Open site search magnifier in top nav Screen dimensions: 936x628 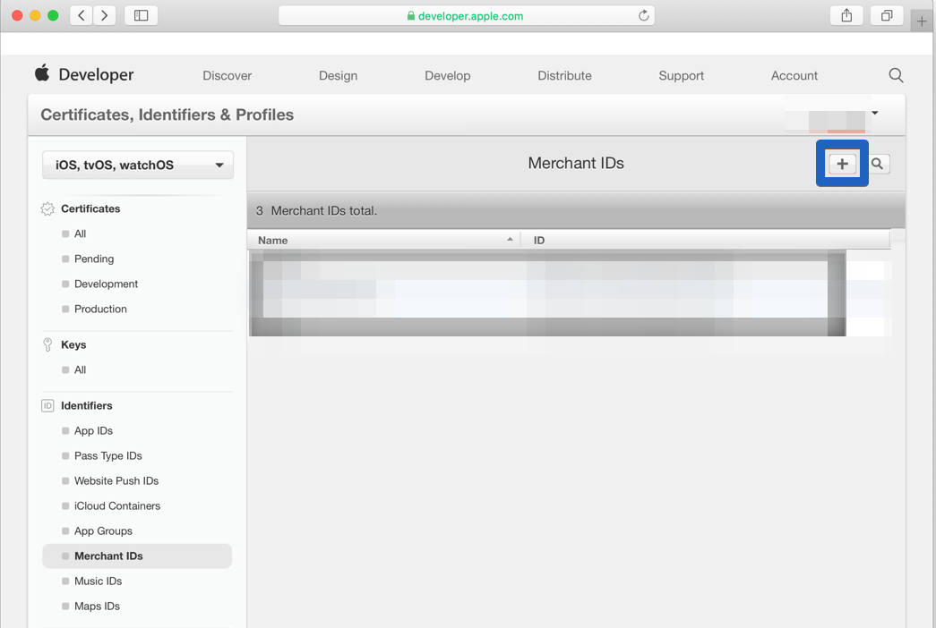896,75
